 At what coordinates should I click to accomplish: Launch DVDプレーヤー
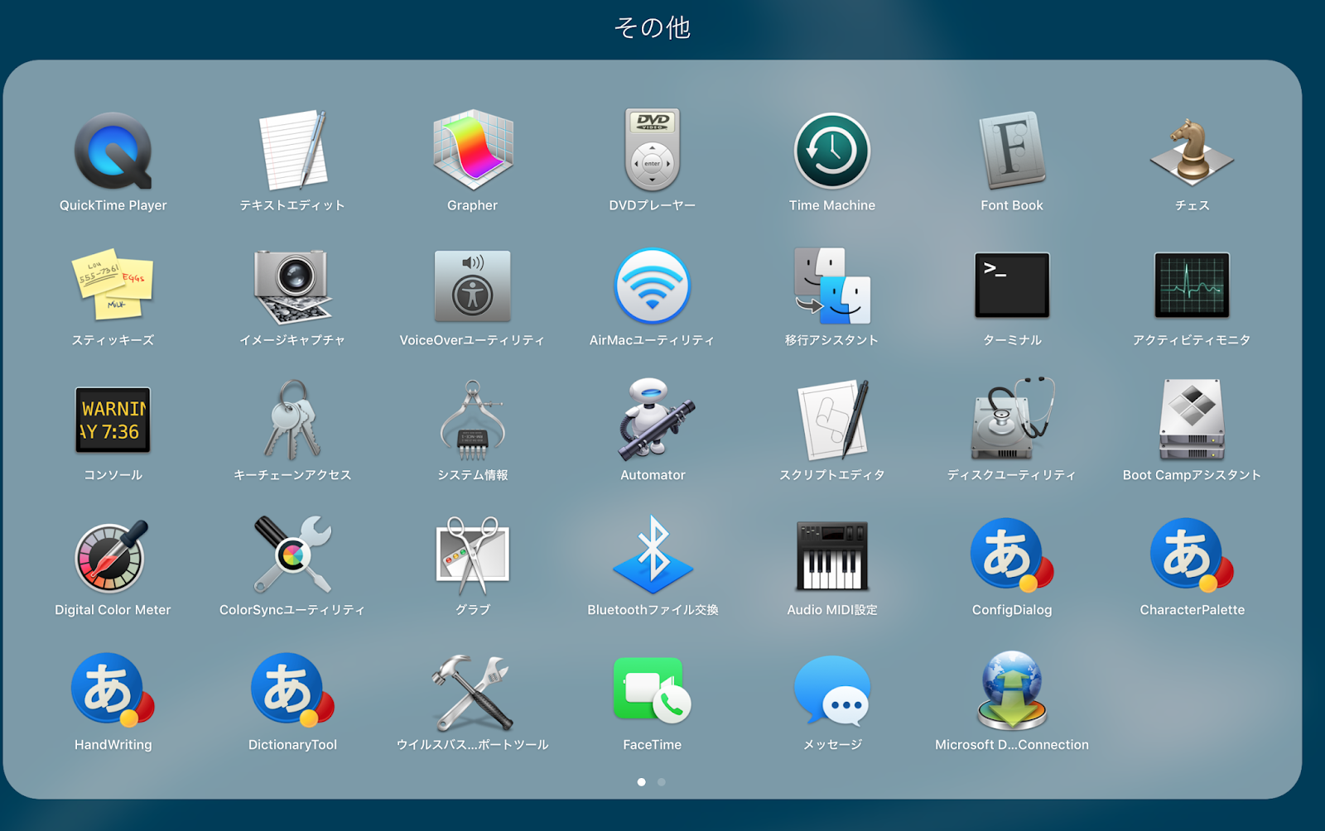(653, 151)
